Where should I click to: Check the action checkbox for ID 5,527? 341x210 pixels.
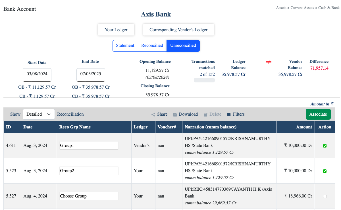325,196
